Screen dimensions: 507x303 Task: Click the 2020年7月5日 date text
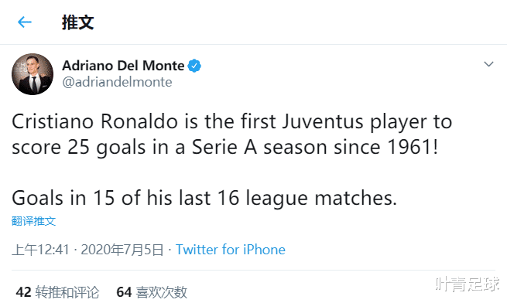pos(122,250)
